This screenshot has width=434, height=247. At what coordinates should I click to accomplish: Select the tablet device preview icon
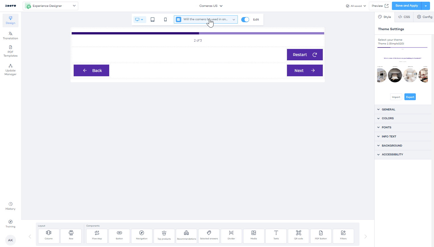point(152,20)
